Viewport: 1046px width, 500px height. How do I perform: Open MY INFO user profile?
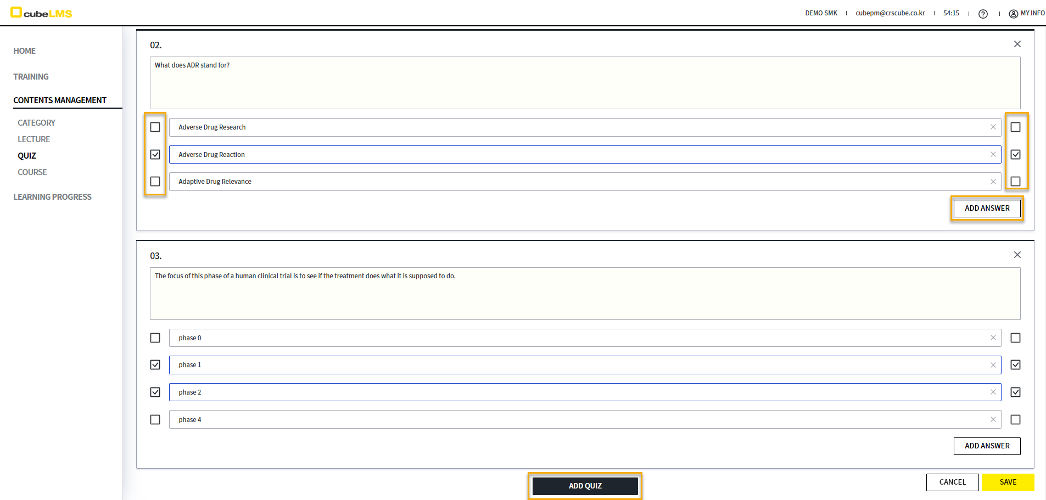tap(1027, 13)
